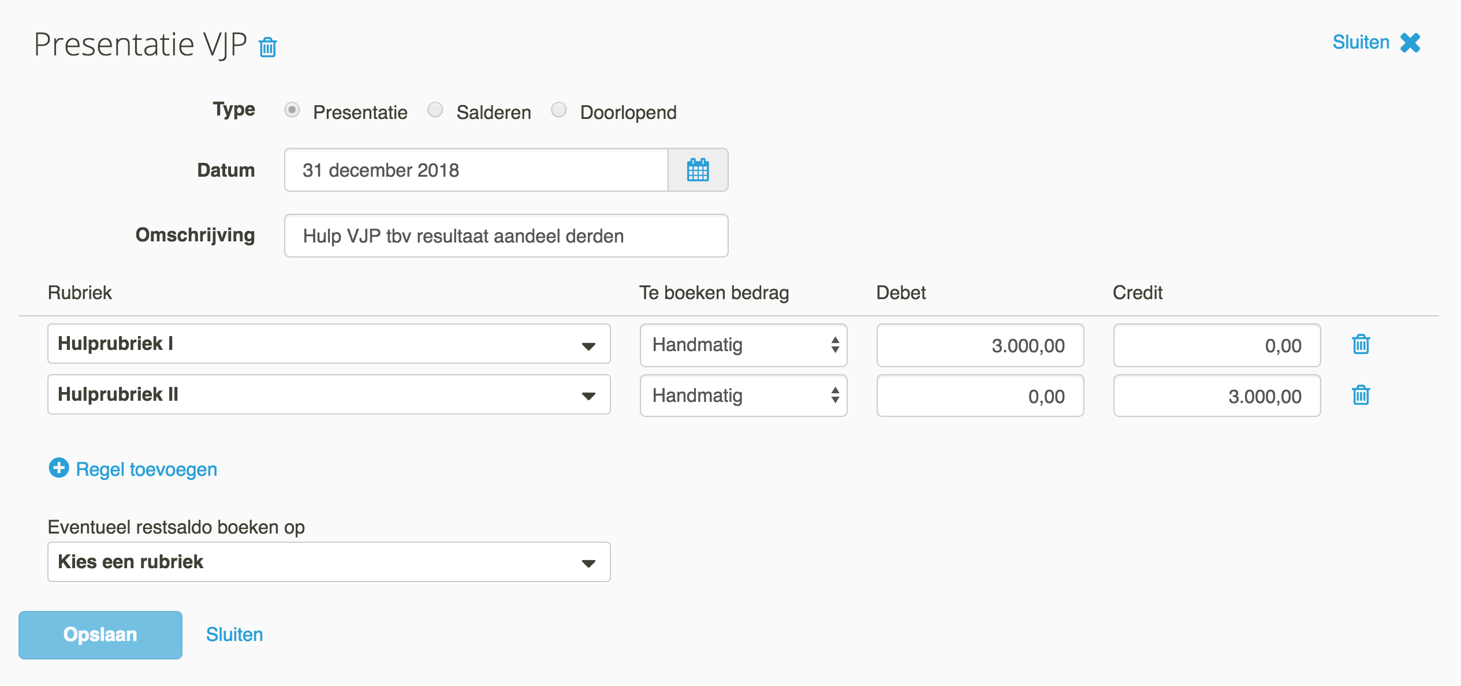Click the blue X close icon
The height and width of the screenshot is (686, 1461).
point(1410,43)
